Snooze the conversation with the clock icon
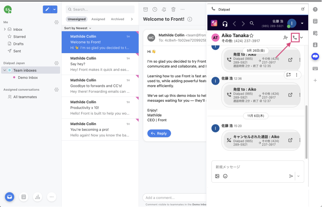 tap(155, 9)
